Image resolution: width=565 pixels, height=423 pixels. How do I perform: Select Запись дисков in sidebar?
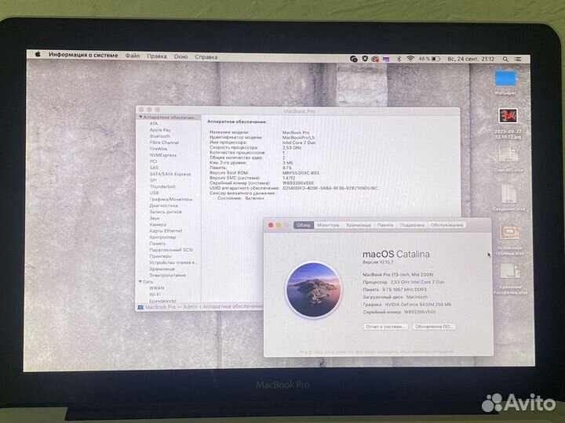point(166,211)
